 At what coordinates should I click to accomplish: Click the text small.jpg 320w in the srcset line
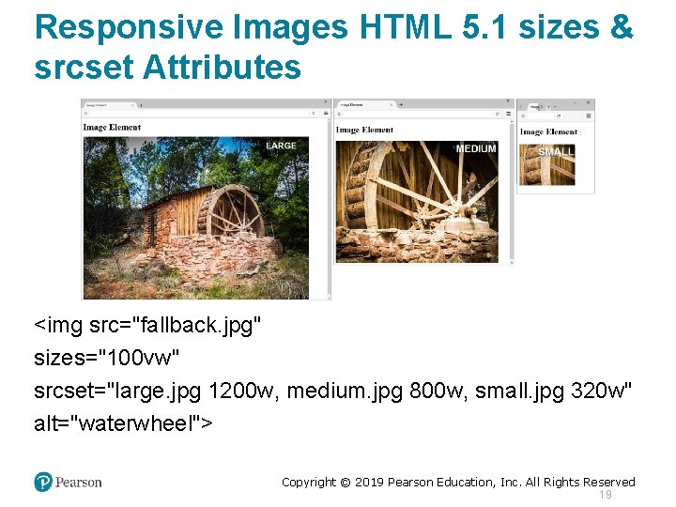(x=549, y=392)
